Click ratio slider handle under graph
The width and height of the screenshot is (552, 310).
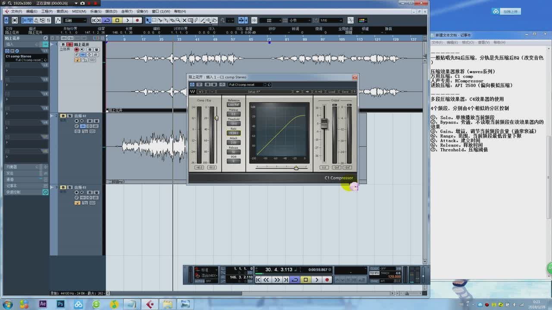click(296, 168)
